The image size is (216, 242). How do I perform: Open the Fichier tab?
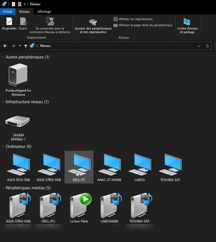pos(8,12)
